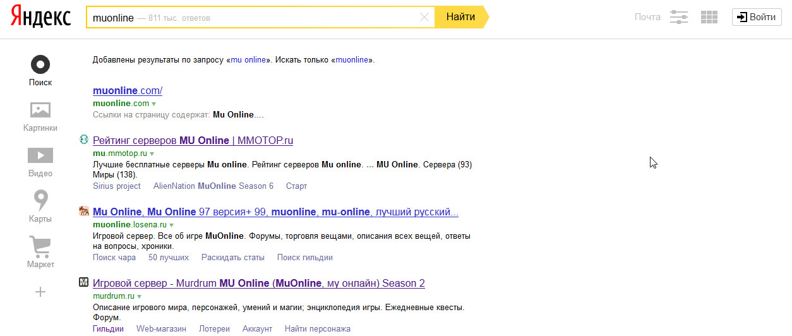Click the Найти search button
Screen dimensions: 792x336
[x=461, y=17]
